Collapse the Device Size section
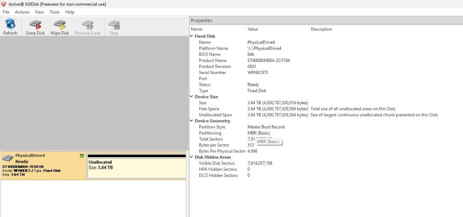Screen dimensions: 463x217 coord(192,97)
